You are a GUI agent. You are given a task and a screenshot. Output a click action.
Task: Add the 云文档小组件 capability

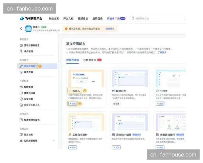click(116, 147)
